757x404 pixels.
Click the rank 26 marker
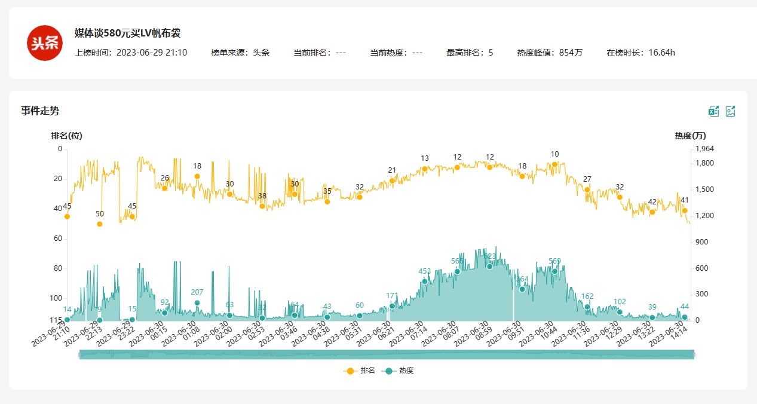coord(165,188)
